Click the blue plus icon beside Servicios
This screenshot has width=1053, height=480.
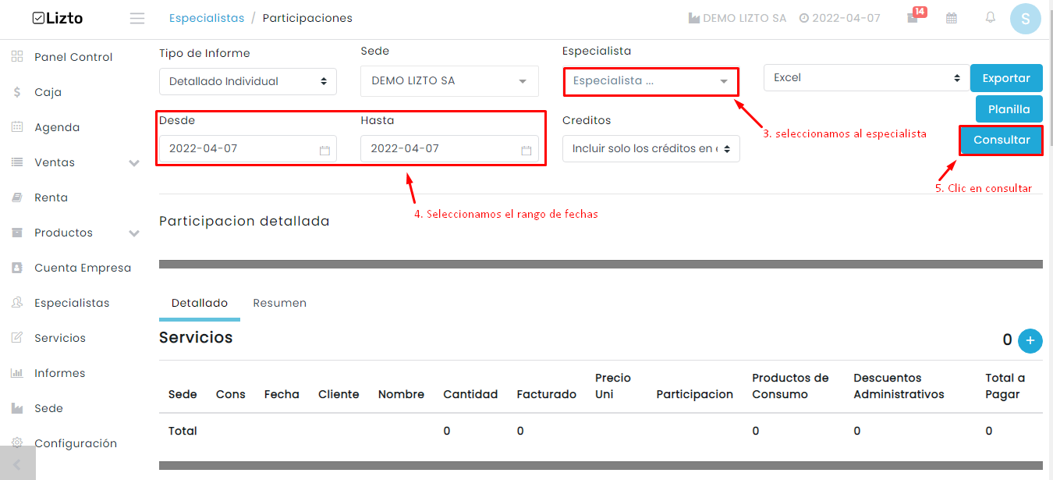pos(1030,340)
